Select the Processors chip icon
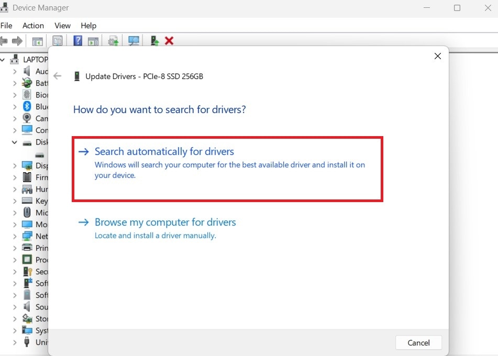498x356 pixels. coord(27,260)
